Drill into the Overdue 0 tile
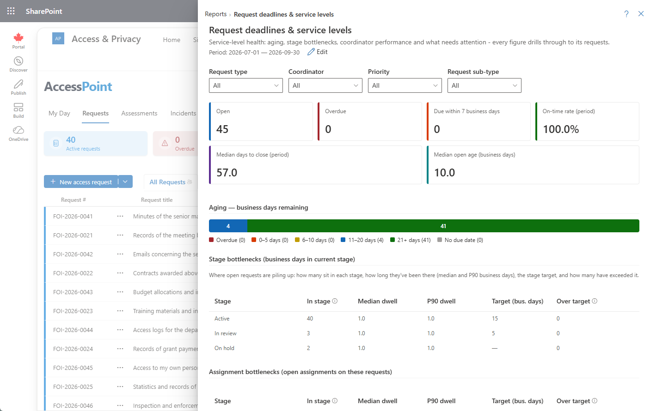 370,121
